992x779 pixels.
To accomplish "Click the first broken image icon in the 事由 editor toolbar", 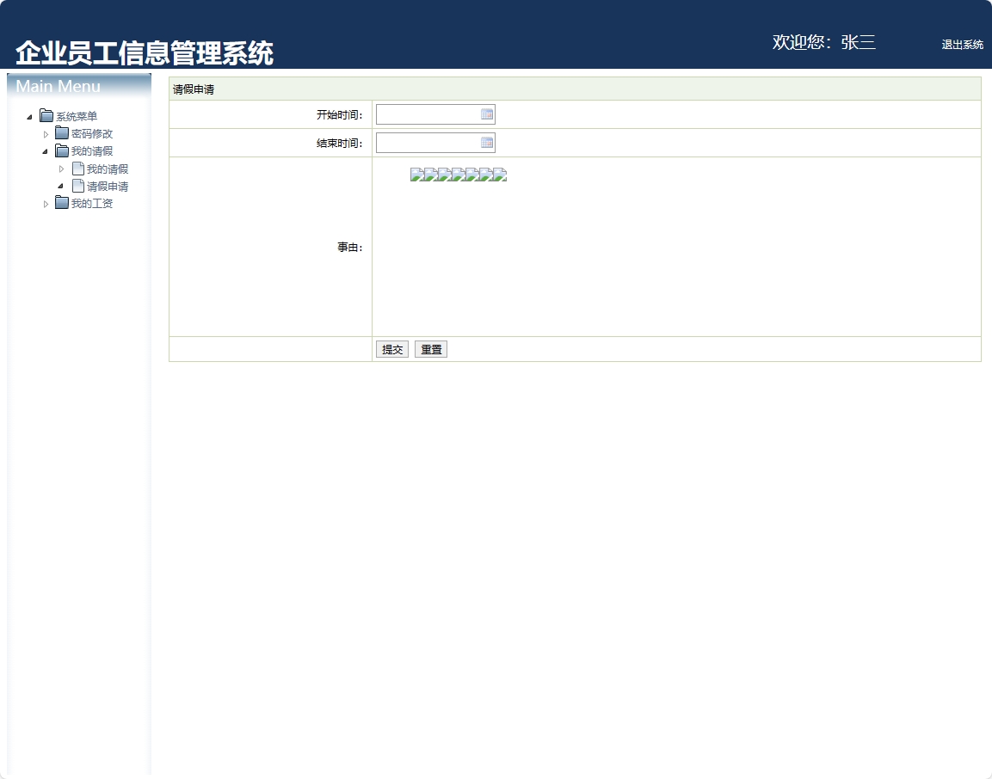I will [416, 175].
